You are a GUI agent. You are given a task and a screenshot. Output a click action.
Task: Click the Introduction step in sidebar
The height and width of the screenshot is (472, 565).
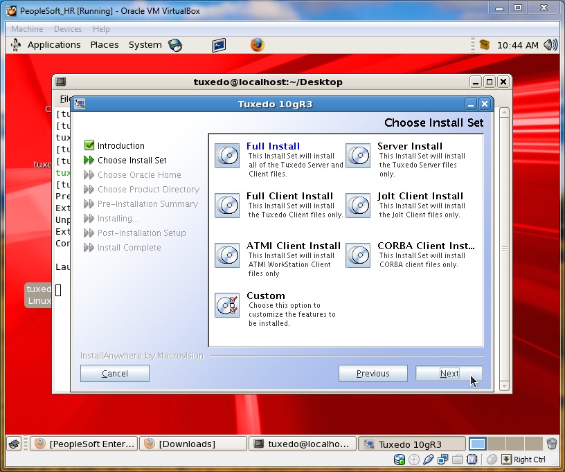pyautogui.click(x=120, y=145)
